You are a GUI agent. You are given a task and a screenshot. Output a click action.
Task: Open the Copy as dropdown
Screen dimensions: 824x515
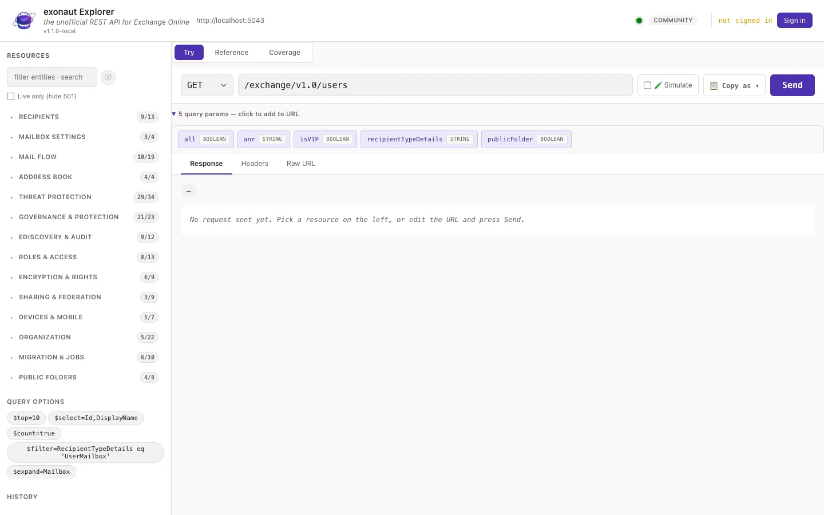734,85
